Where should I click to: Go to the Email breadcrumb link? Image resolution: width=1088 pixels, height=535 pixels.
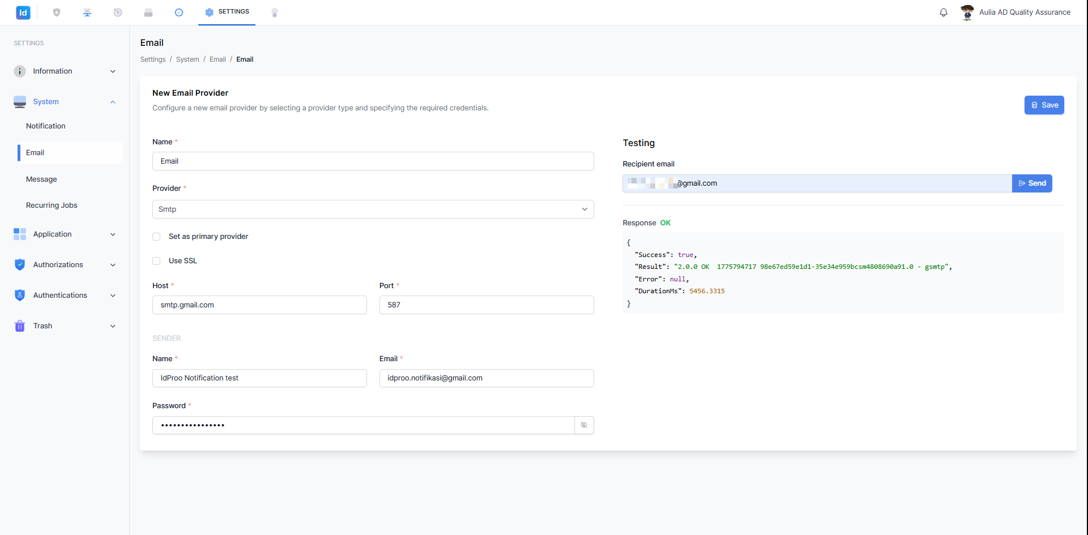[x=217, y=59]
